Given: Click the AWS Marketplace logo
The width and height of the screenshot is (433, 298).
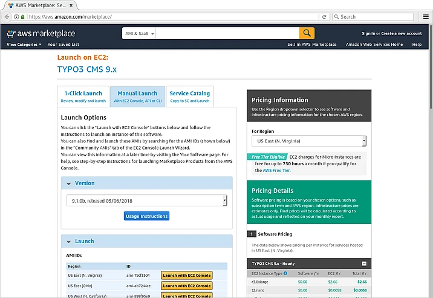Looking at the screenshot, I should click(41, 33).
